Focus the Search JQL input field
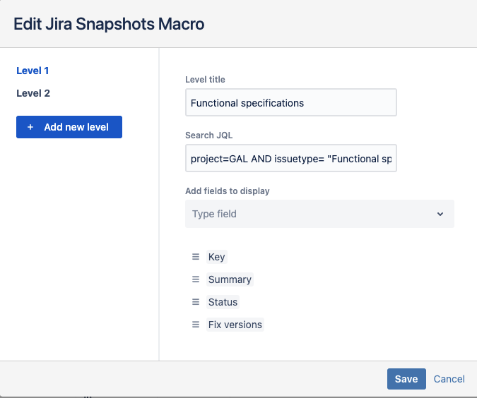Viewport: 477px width, 398px height. click(x=291, y=158)
